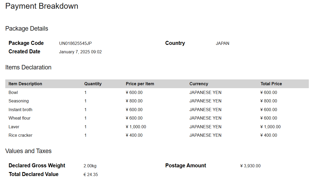Click the Laver total price ¥ 1,000.00
This screenshot has width=312, height=185.
270,127
